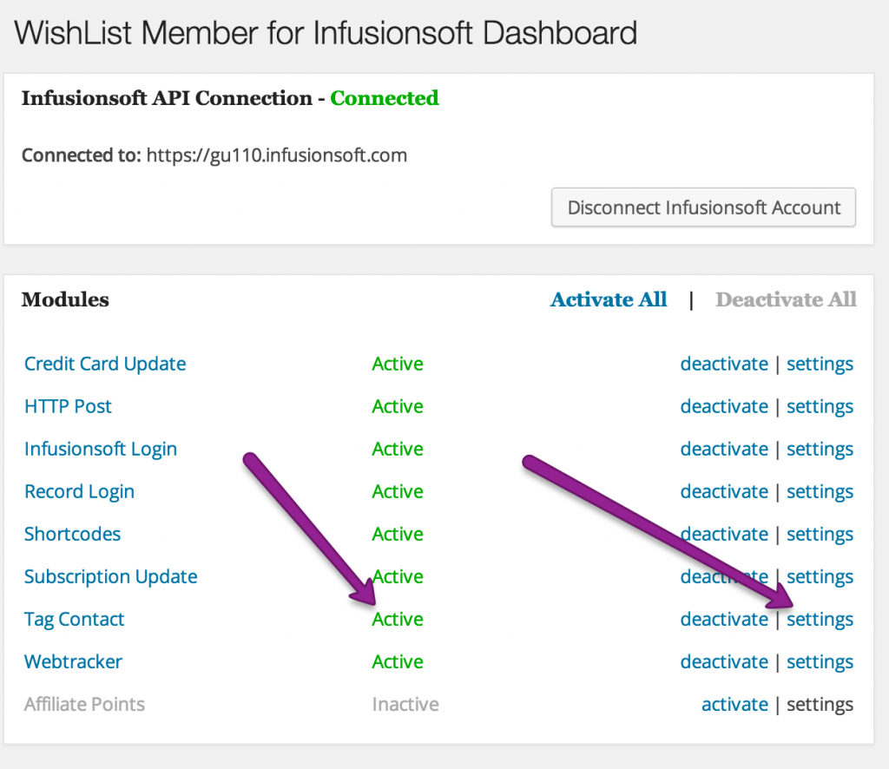Viewport: 889px width, 769px height.
Task: Deactivate the Subscription Update module
Action: (724, 576)
